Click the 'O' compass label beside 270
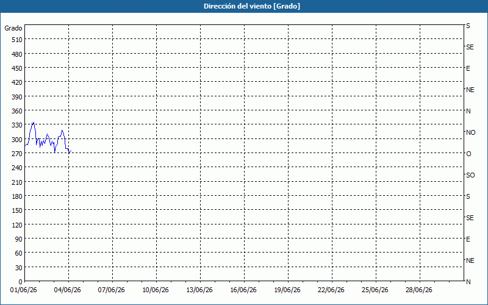488x305 pixels. click(x=468, y=154)
